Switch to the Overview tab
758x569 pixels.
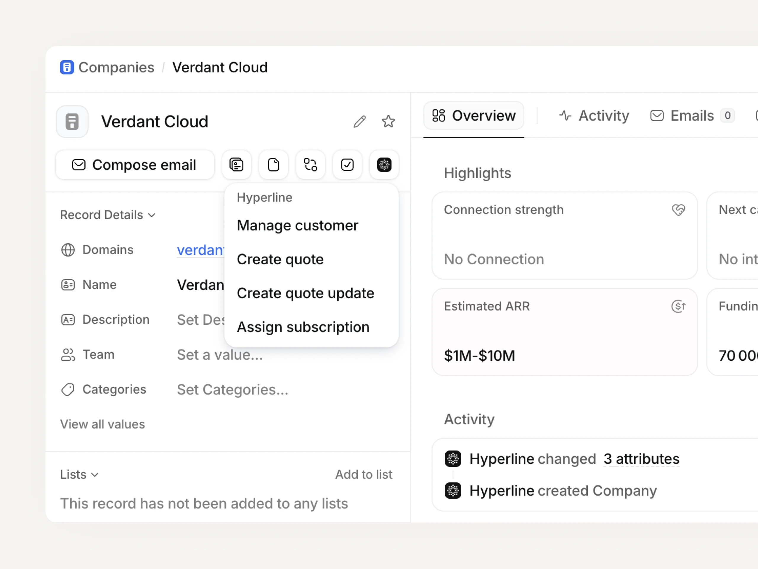coord(473,116)
